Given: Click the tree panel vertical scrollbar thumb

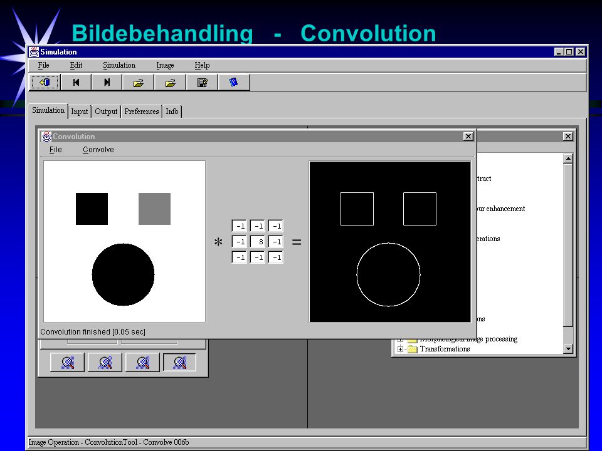Looking at the screenshot, I should pyautogui.click(x=568, y=246).
